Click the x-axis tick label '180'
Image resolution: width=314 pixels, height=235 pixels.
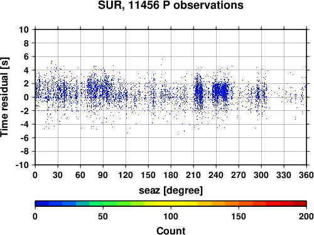tap(171, 175)
